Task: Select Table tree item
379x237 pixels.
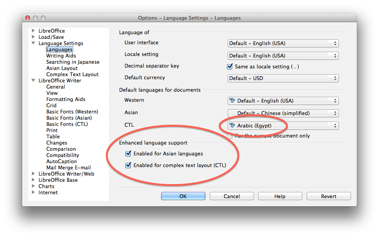Action: [x=53, y=137]
